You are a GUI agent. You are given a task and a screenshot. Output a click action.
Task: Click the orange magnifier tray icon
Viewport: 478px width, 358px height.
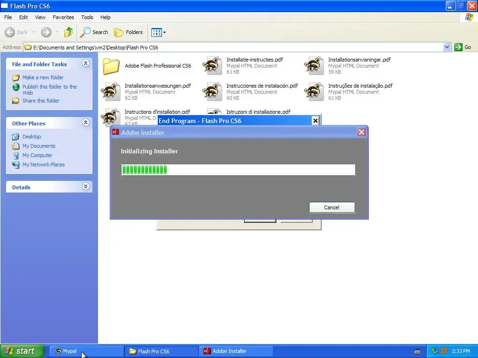[x=443, y=351]
